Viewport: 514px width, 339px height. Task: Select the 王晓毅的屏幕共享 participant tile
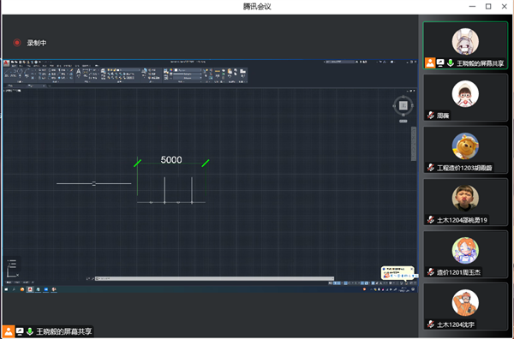(x=465, y=45)
